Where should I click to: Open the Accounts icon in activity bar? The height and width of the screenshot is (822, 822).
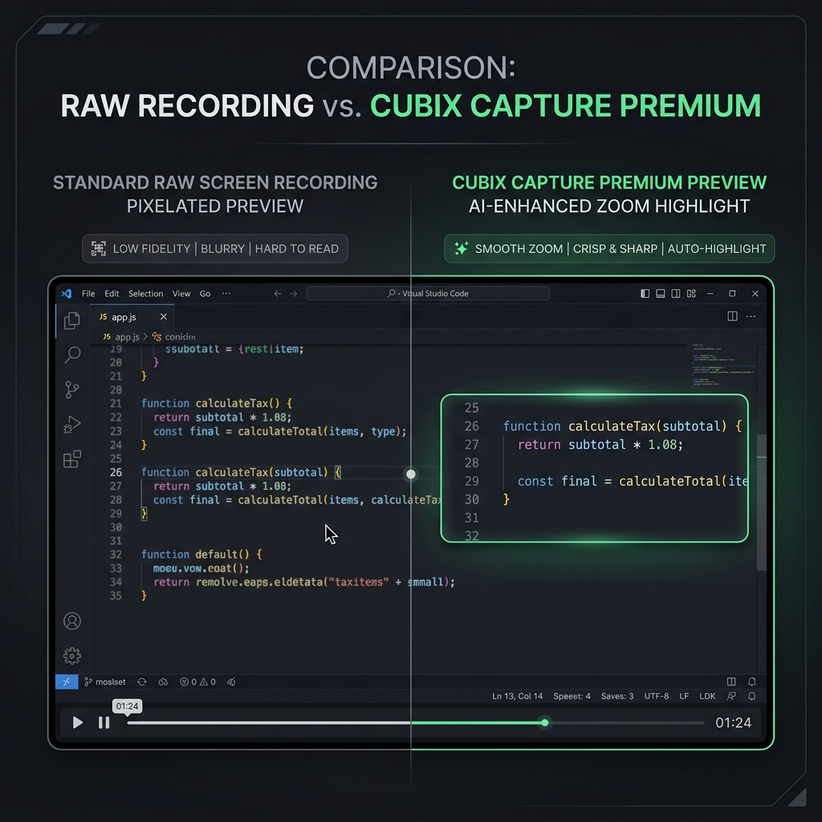[72, 621]
